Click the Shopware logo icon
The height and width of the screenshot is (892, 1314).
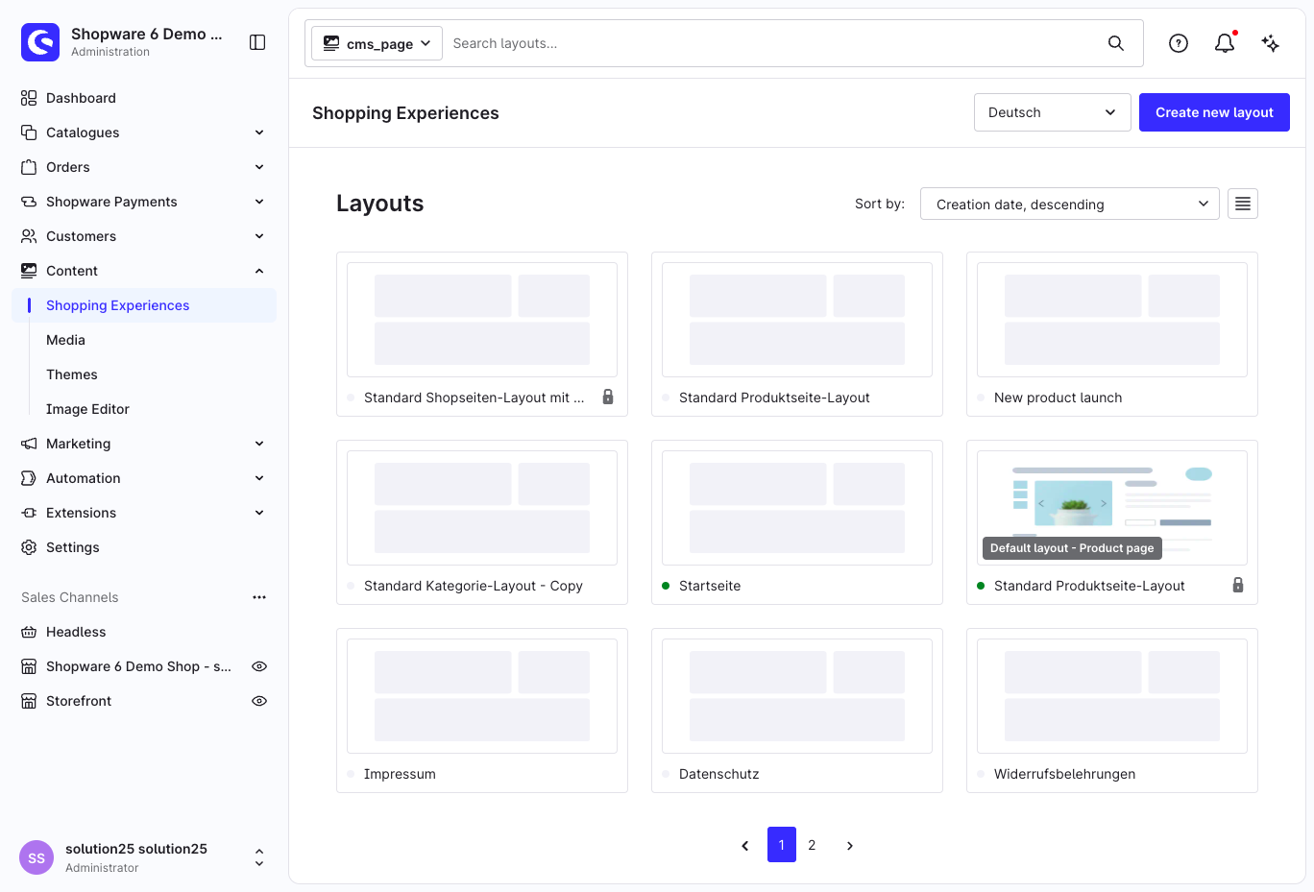40,42
